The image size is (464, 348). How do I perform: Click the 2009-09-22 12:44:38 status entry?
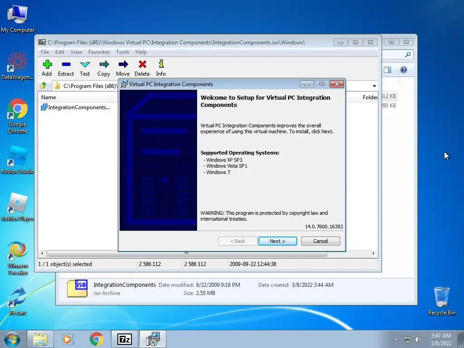[253, 264]
